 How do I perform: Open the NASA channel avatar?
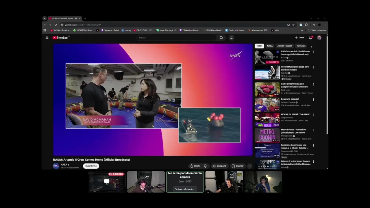click(x=56, y=166)
